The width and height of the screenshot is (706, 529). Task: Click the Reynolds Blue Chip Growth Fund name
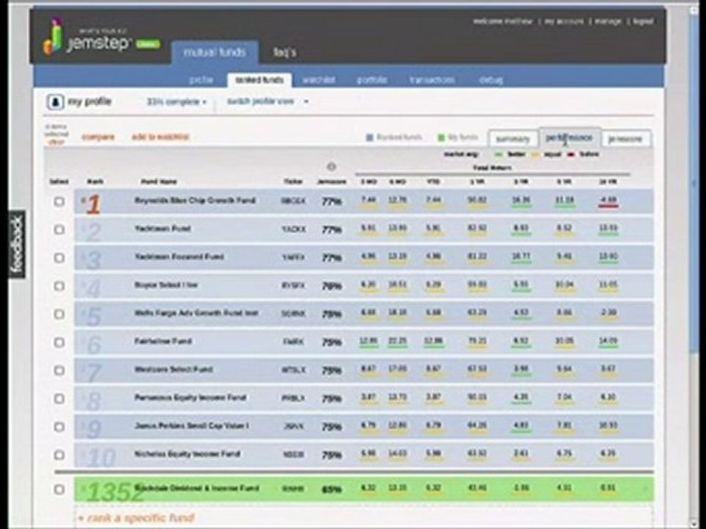pos(195,200)
